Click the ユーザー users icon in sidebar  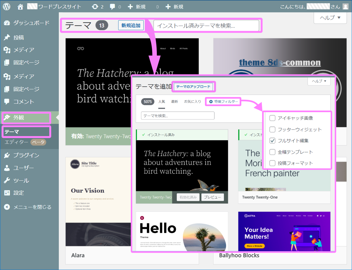[7, 168]
